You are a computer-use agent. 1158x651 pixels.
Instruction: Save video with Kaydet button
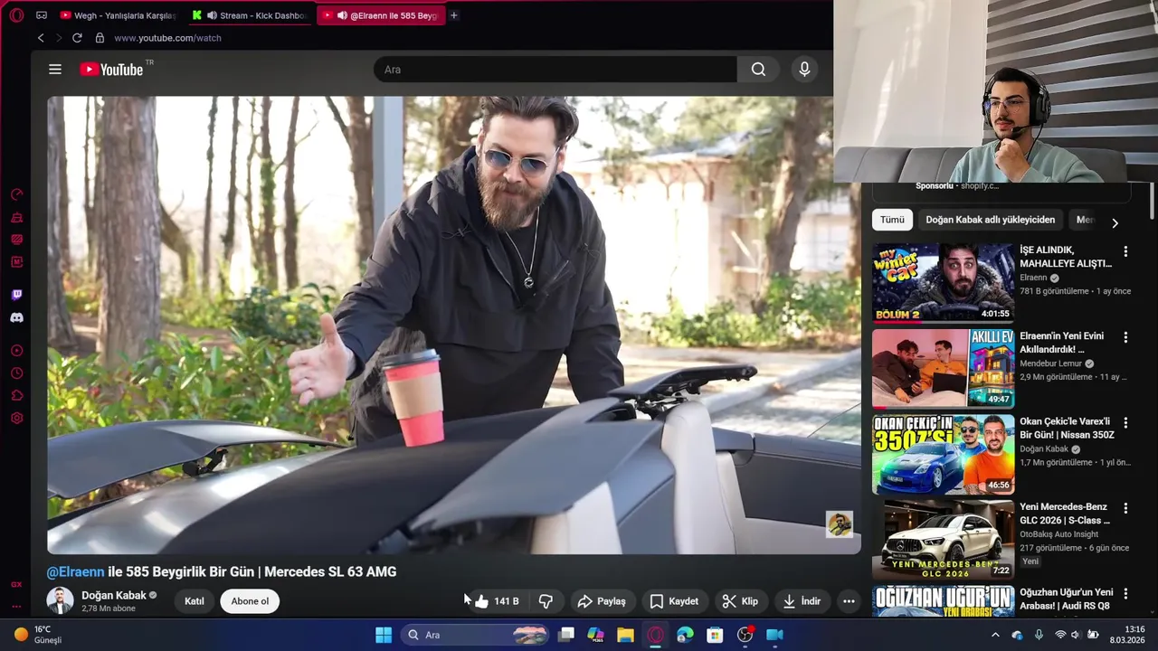click(x=675, y=601)
